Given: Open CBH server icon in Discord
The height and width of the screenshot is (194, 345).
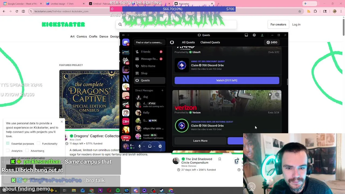Looking at the screenshot, I should tap(126, 122).
